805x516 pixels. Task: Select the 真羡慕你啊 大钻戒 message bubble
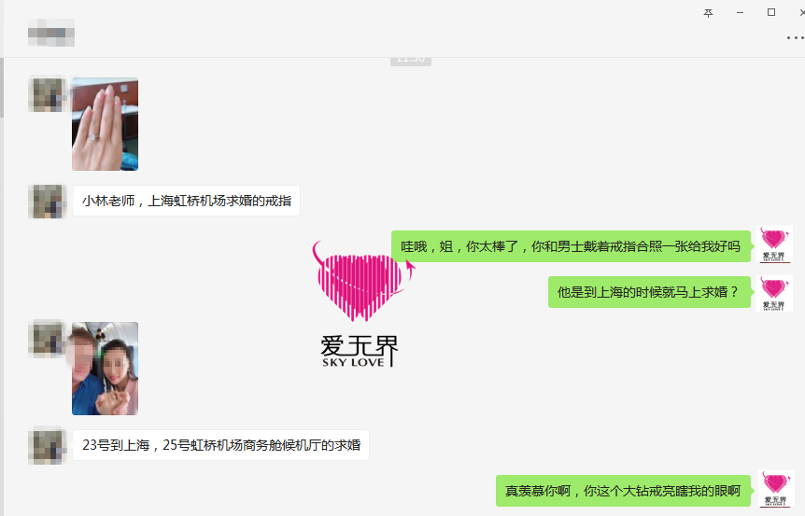(x=623, y=490)
